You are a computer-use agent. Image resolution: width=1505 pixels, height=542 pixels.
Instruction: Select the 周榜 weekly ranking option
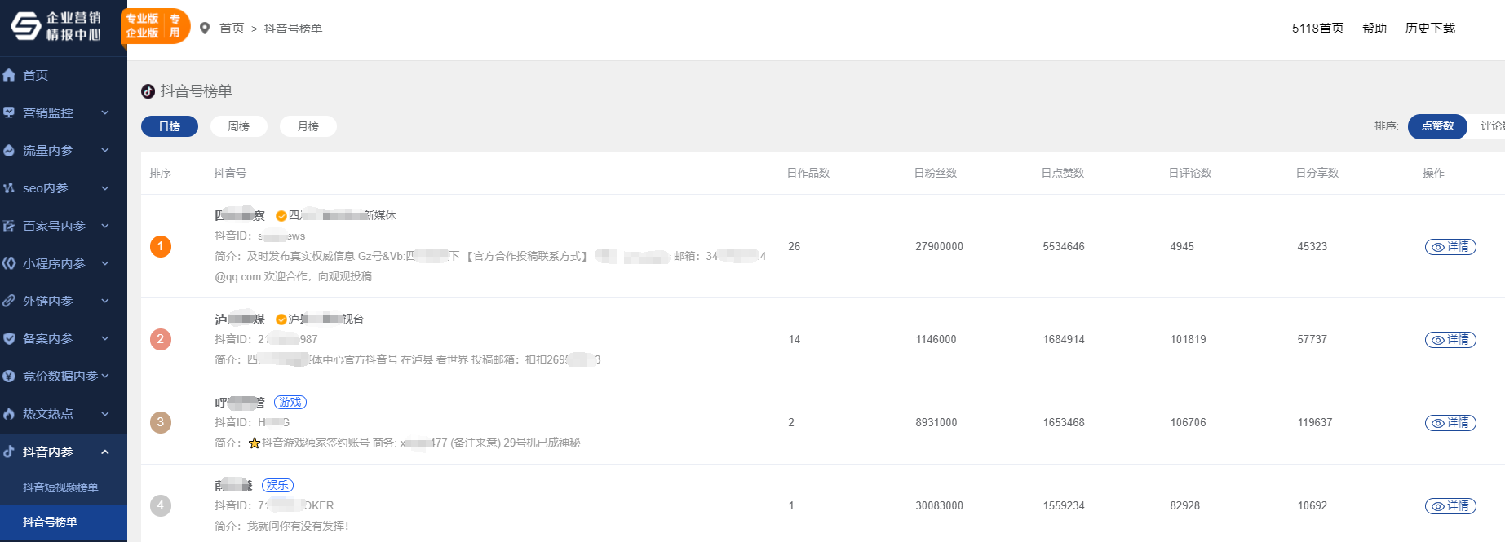click(238, 126)
